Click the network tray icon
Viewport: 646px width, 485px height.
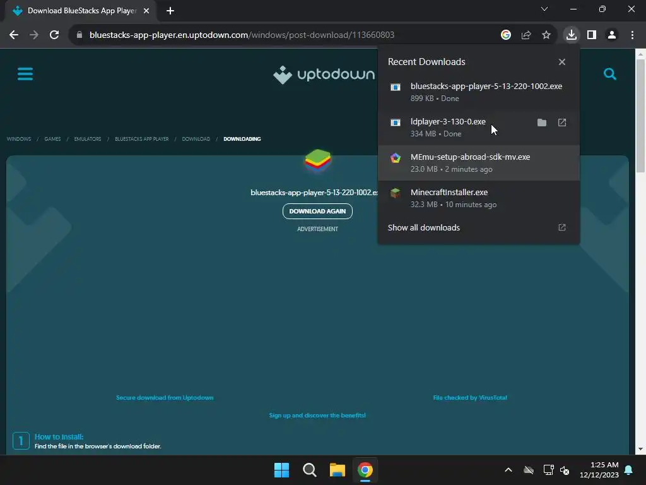click(x=548, y=470)
